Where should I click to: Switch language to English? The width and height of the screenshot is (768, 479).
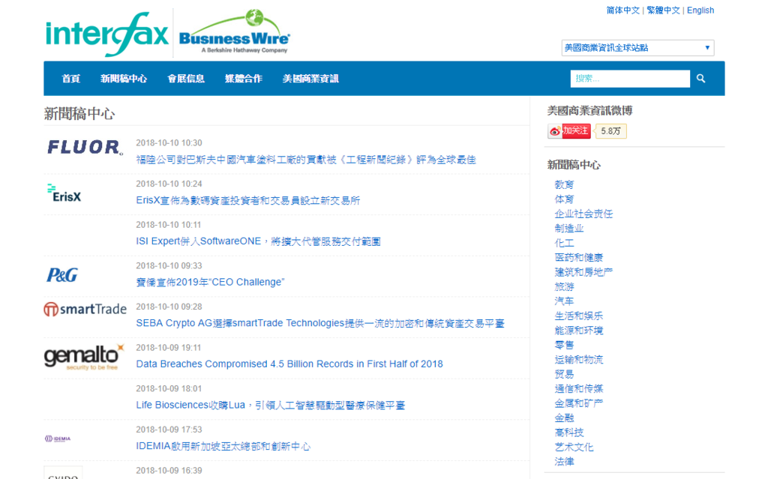pos(700,10)
